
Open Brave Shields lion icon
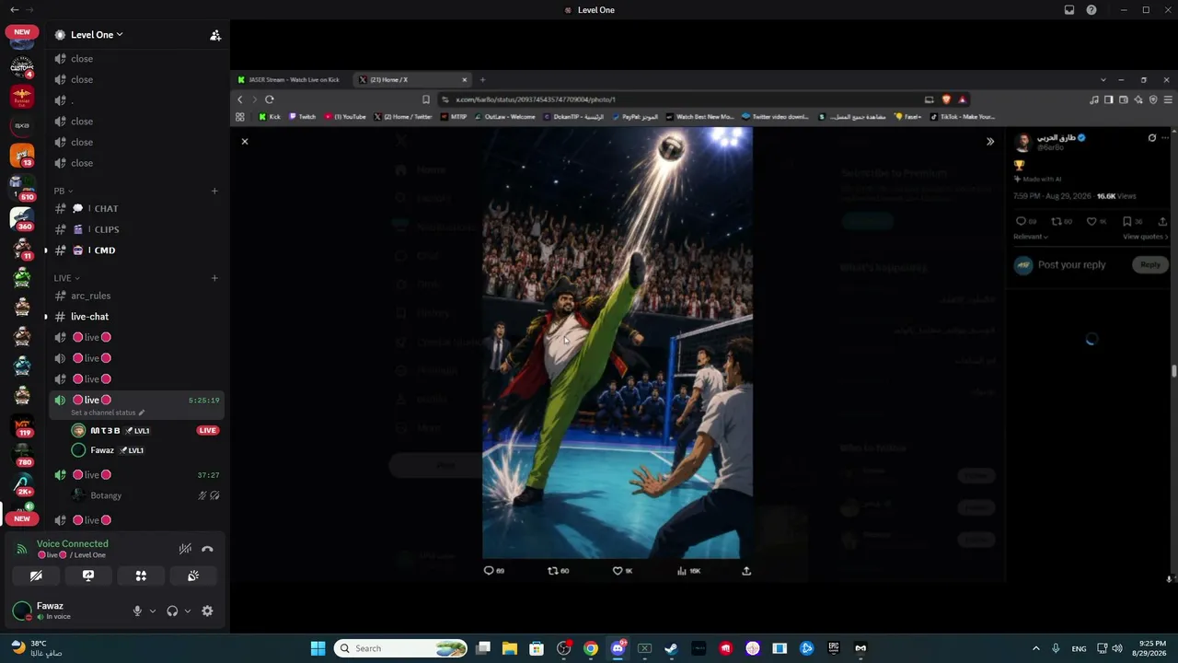point(946,99)
